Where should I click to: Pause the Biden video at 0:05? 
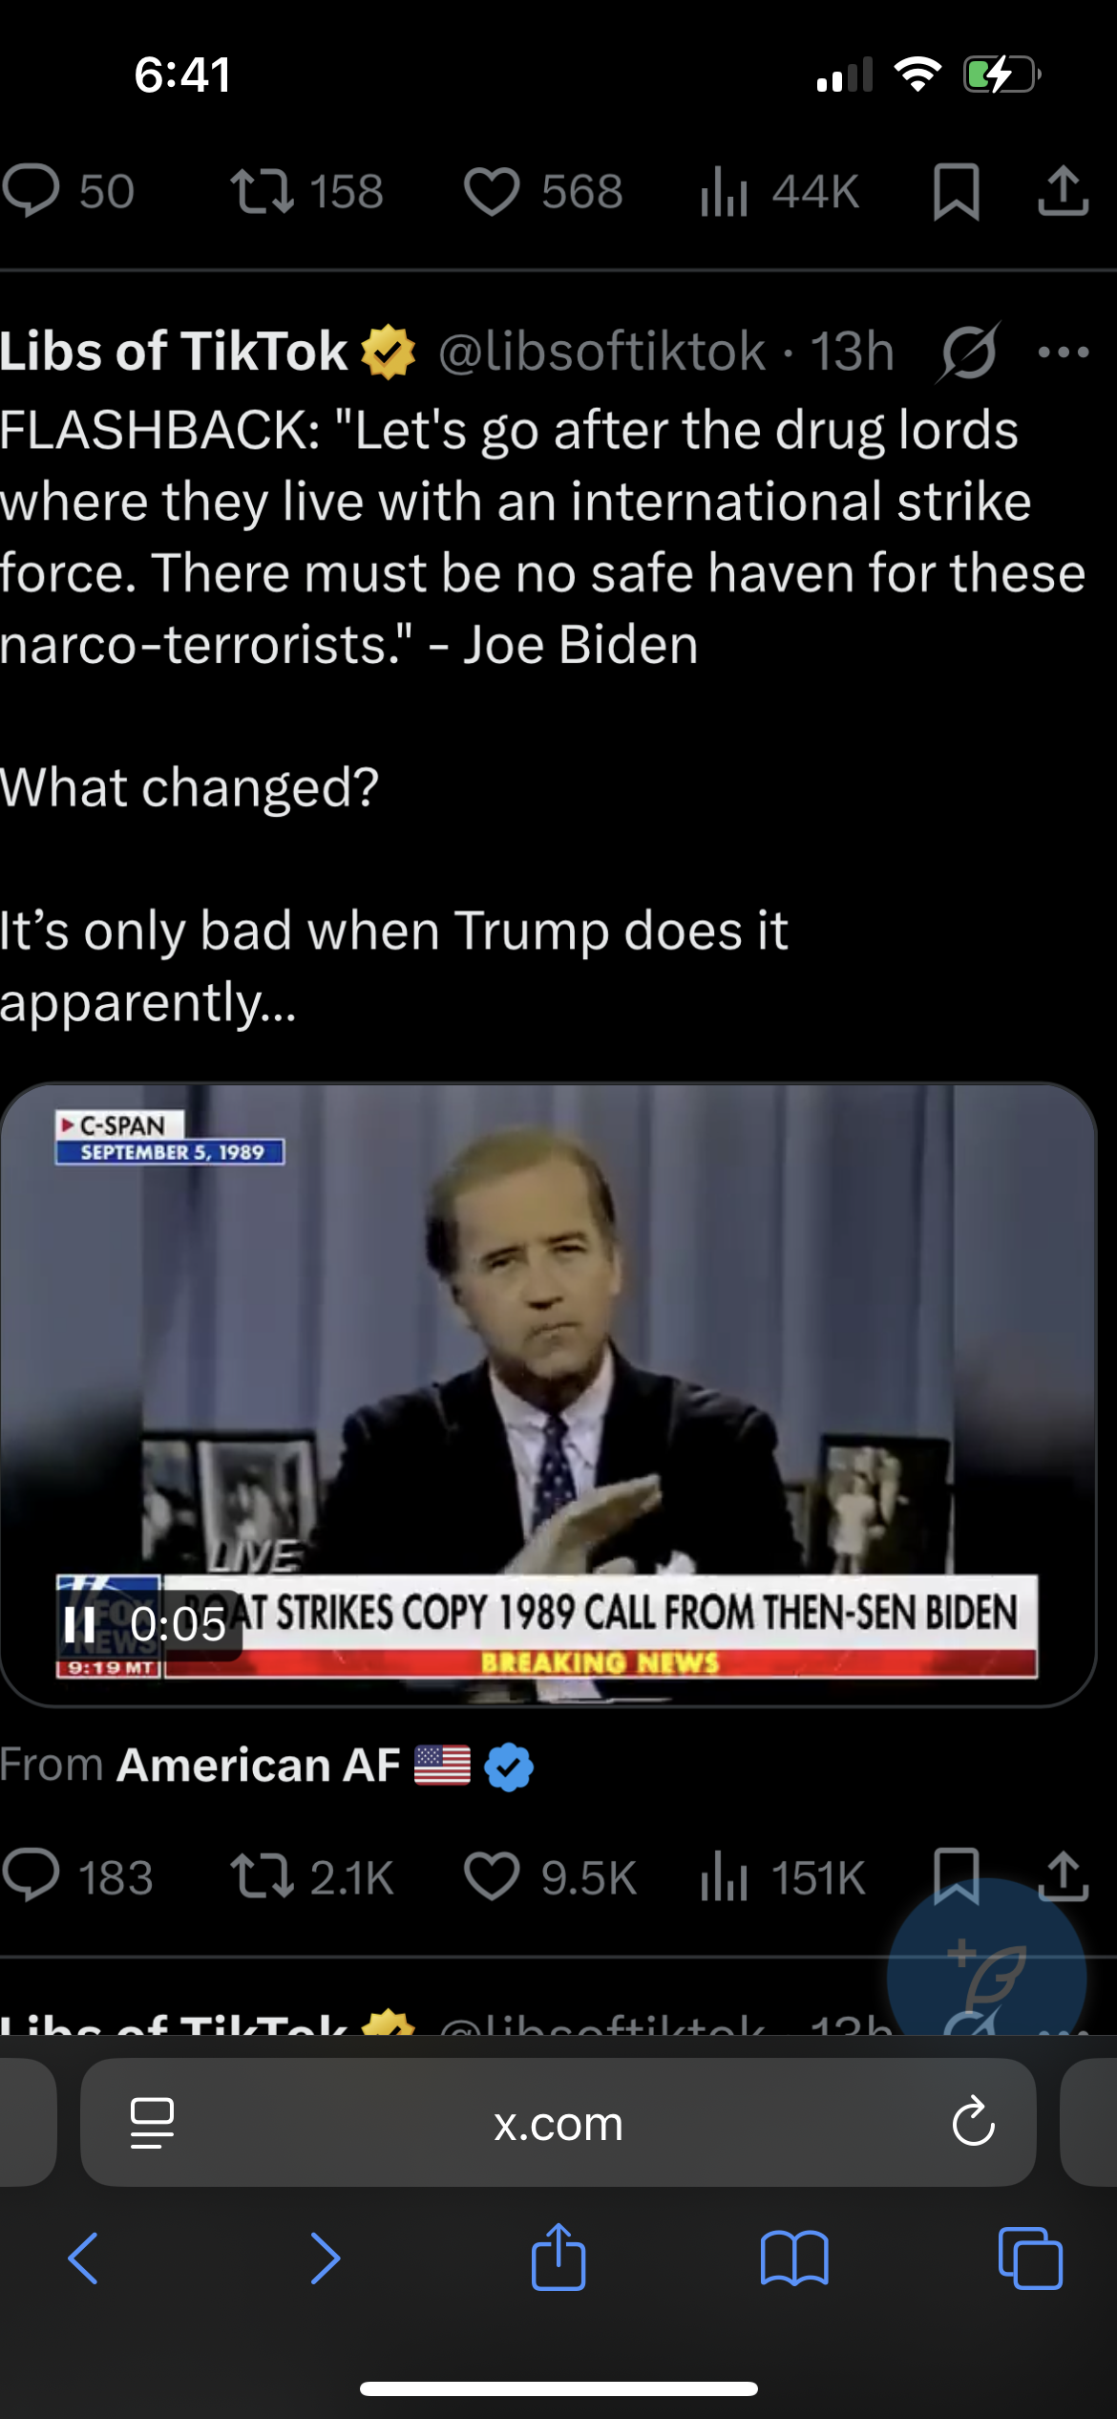coord(79,1624)
